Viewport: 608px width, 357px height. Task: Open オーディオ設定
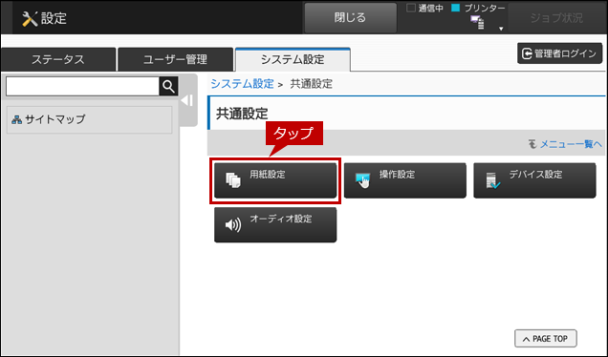tap(275, 225)
